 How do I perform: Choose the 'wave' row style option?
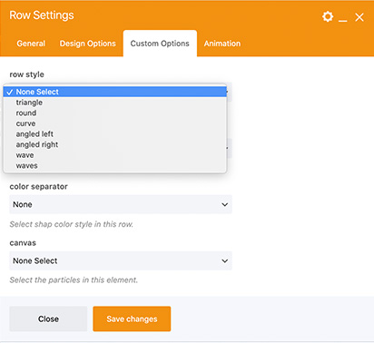point(115,155)
